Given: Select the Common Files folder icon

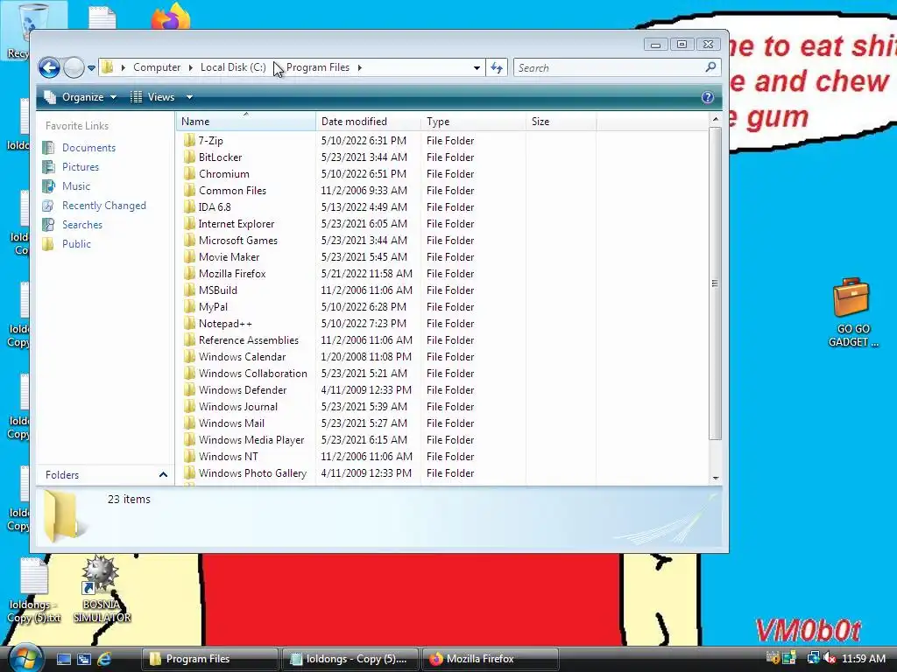Looking at the screenshot, I should [x=190, y=190].
